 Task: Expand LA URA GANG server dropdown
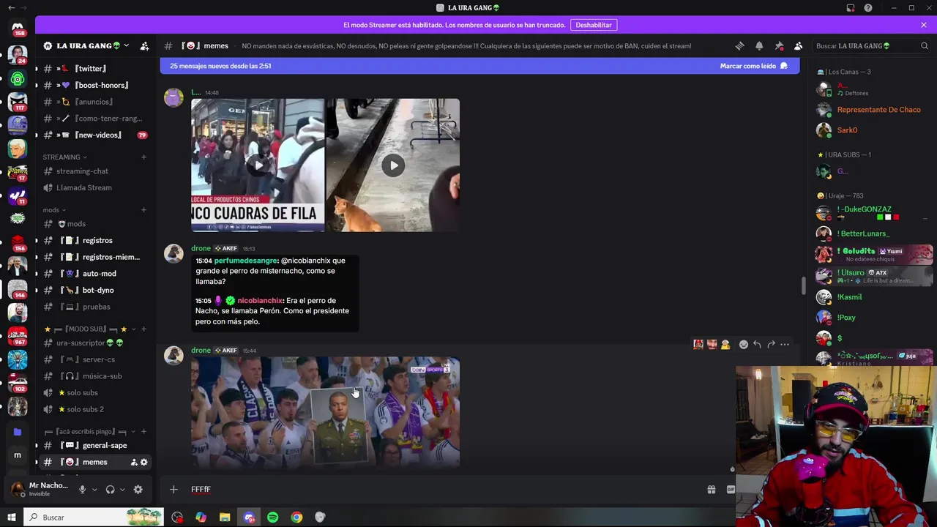(126, 45)
